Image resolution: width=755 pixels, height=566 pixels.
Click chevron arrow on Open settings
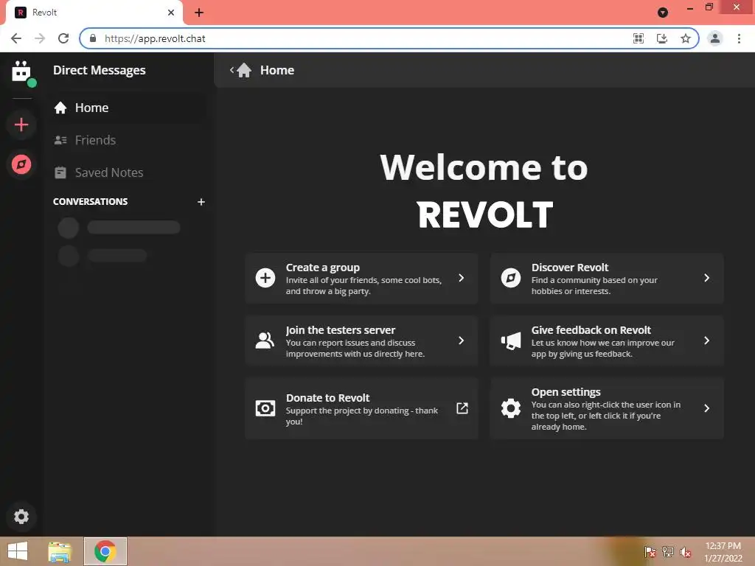click(x=706, y=408)
